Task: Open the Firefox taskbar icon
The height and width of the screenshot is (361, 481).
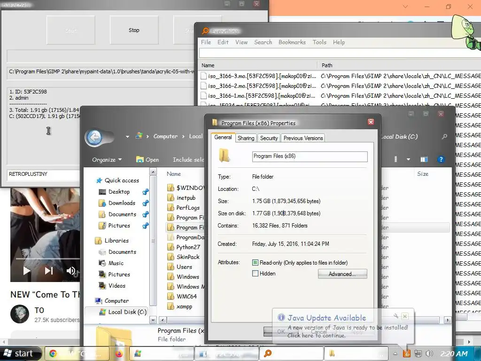Action: 119,353
